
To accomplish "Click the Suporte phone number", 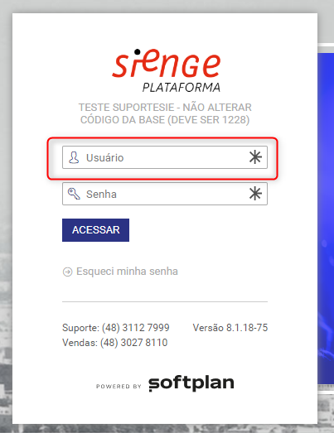I will click(x=135, y=328).
